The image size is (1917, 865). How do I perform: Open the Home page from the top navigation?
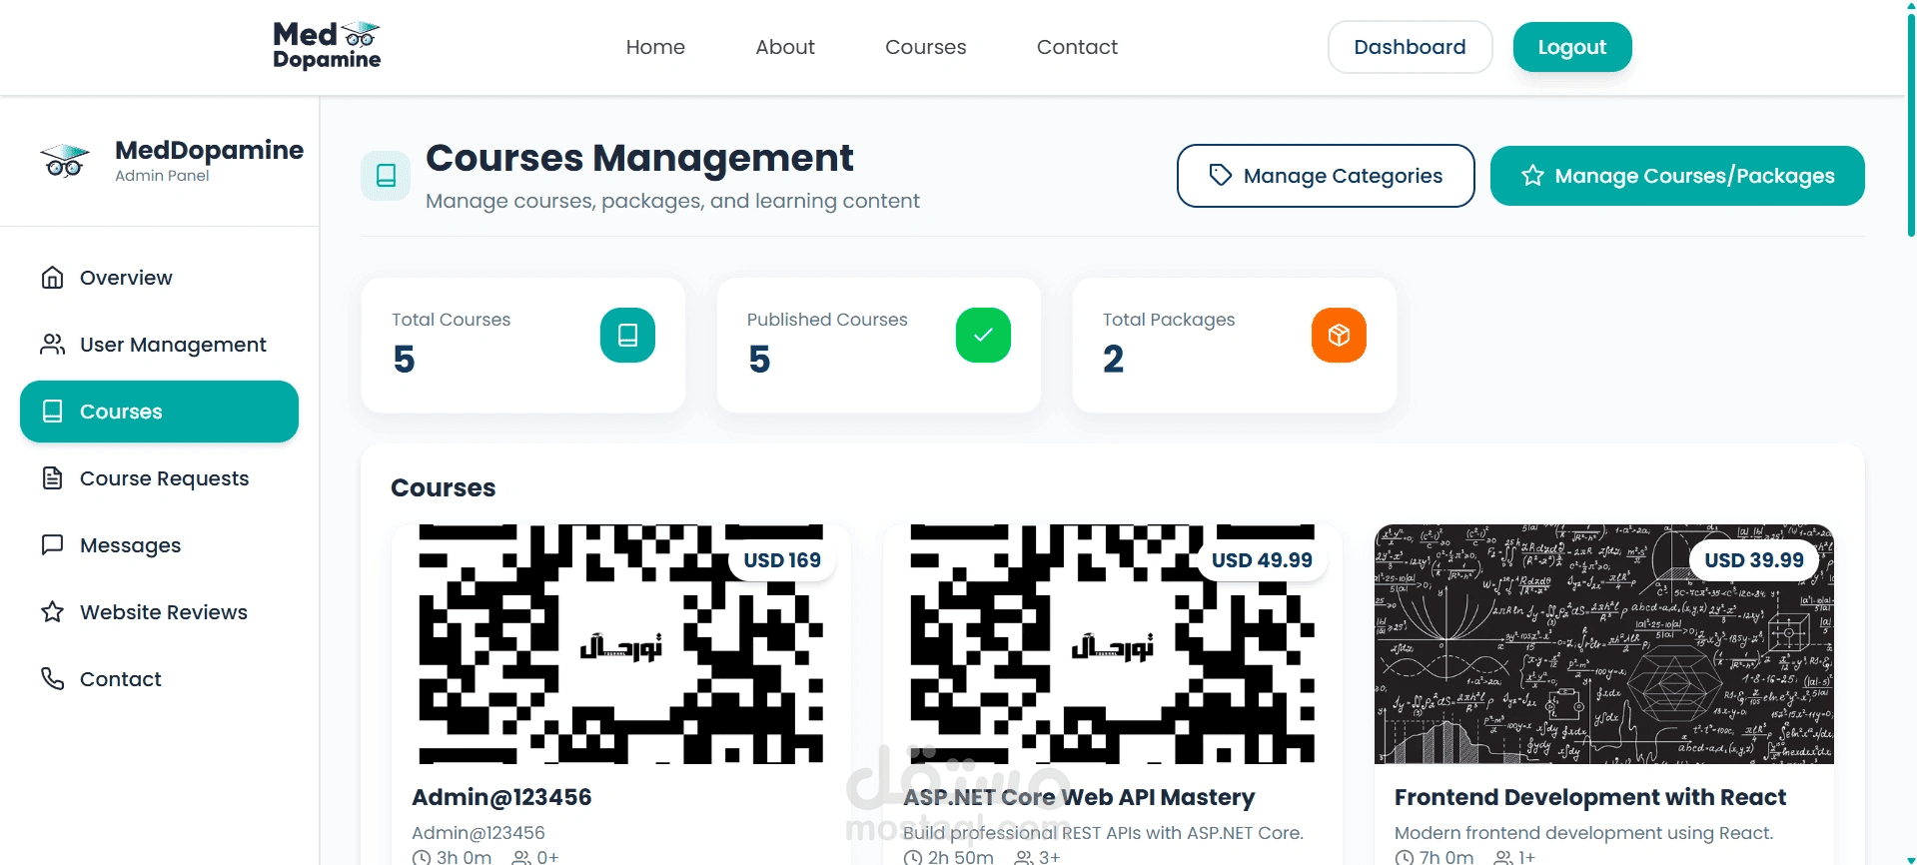(655, 47)
